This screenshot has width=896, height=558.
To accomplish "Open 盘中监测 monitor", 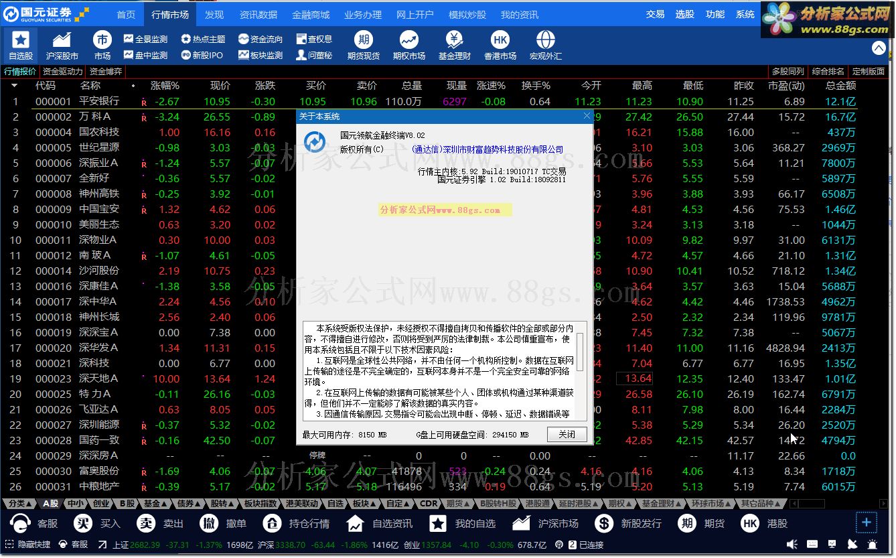I will pos(146,56).
